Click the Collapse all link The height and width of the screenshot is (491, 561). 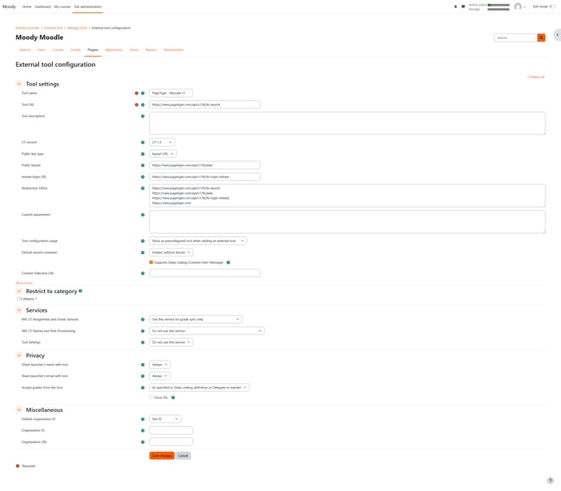coord(536,77)
